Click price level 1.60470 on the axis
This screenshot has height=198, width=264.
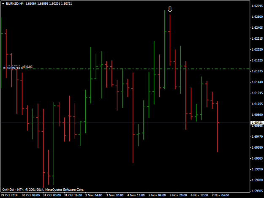[x=257, y=137]
